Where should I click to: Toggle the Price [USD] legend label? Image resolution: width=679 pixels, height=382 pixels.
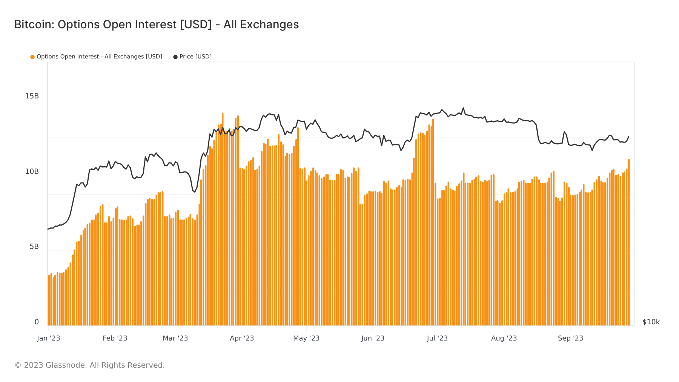click(195, 57)
